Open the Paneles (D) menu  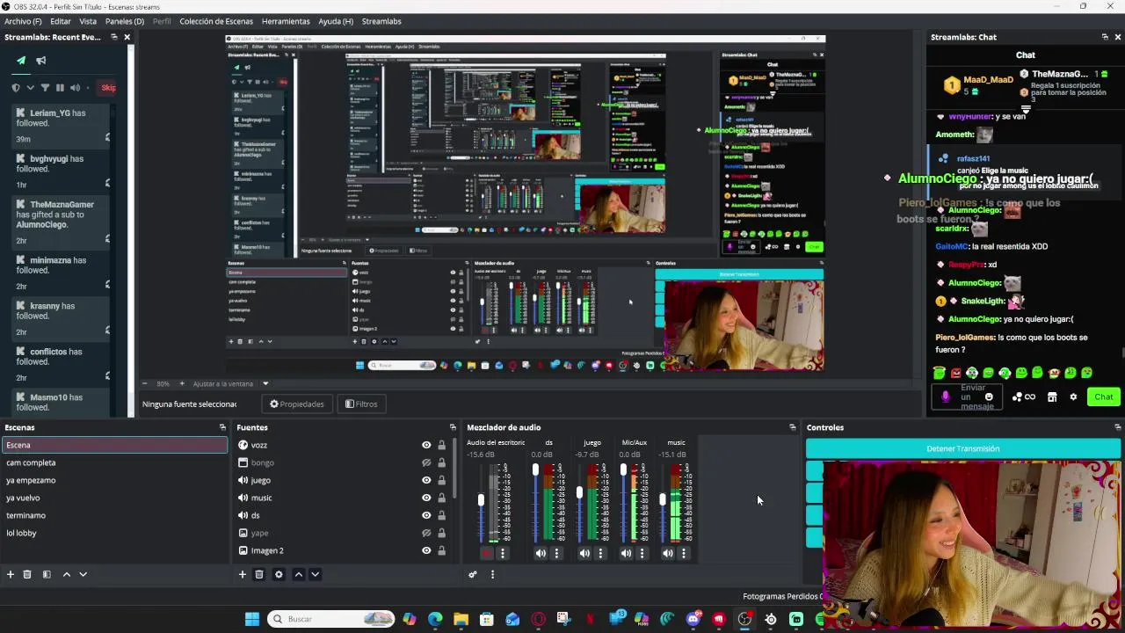pyautogui.click(x=125, y=21)
